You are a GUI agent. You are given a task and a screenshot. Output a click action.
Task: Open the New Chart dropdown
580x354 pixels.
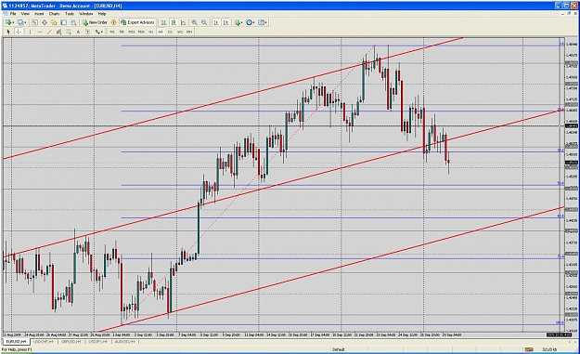pos(9,22)
